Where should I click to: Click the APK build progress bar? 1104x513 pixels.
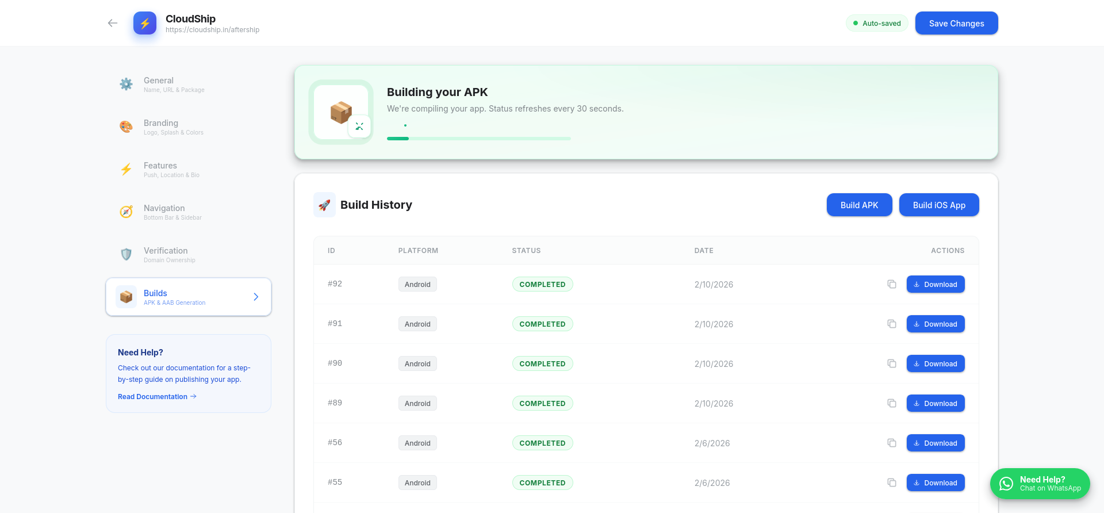[x=478, y=139]
